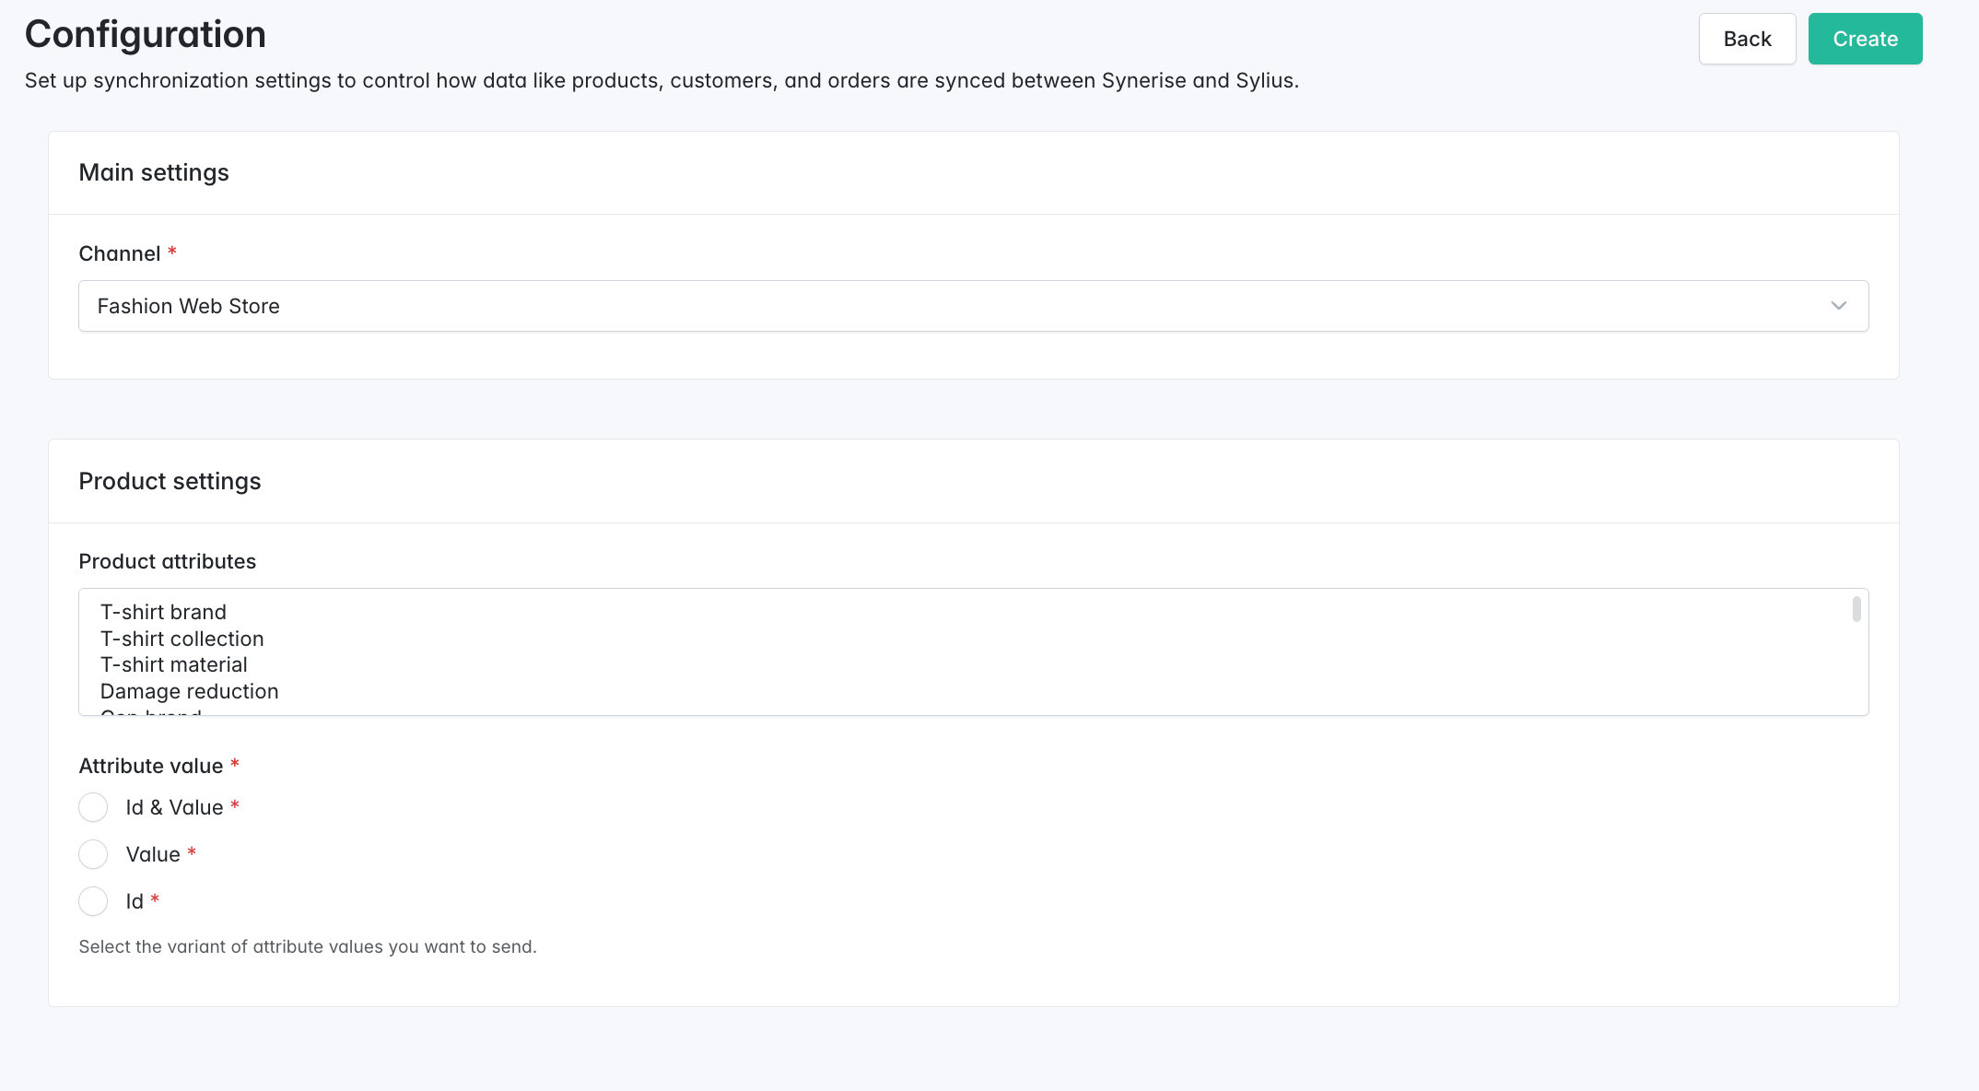Select the Id & Value radio option
1979x1091 pixels.
(x=93, y=807)
